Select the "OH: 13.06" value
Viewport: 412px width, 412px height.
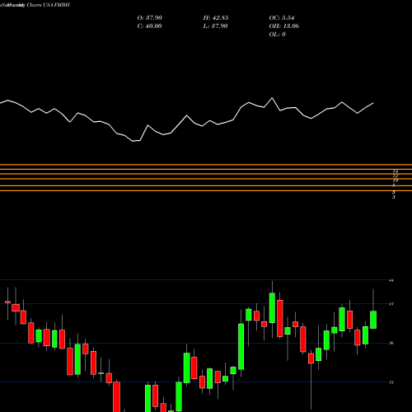pyautogui.click(x=284, y=26)
